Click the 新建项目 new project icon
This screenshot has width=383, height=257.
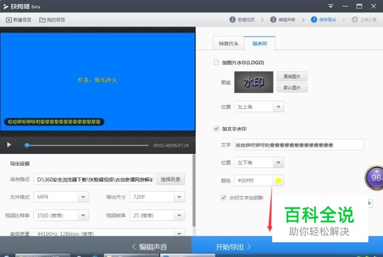point(9,20)
